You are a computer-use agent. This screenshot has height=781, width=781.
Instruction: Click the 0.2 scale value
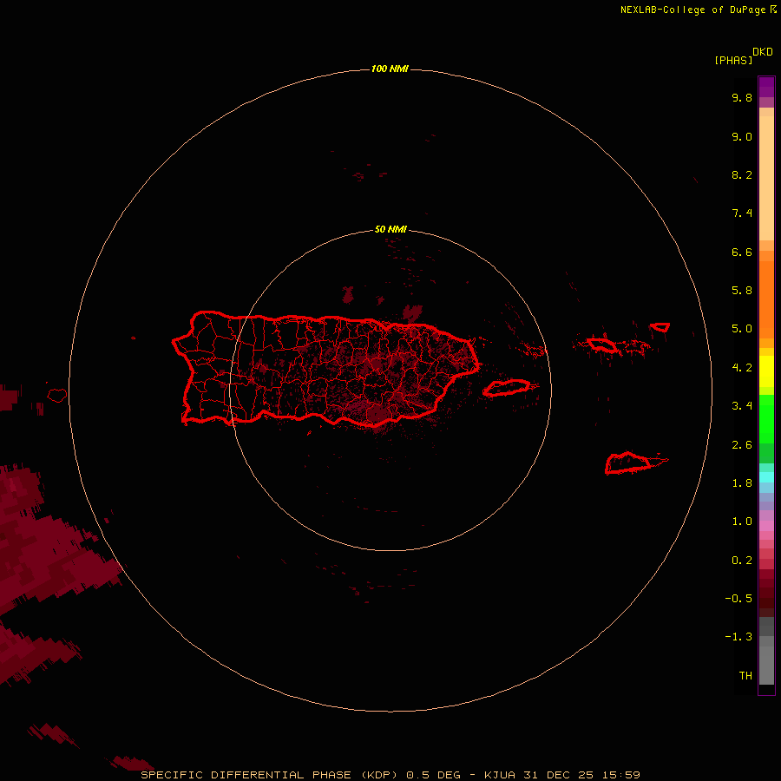click(x=742, y=561)
